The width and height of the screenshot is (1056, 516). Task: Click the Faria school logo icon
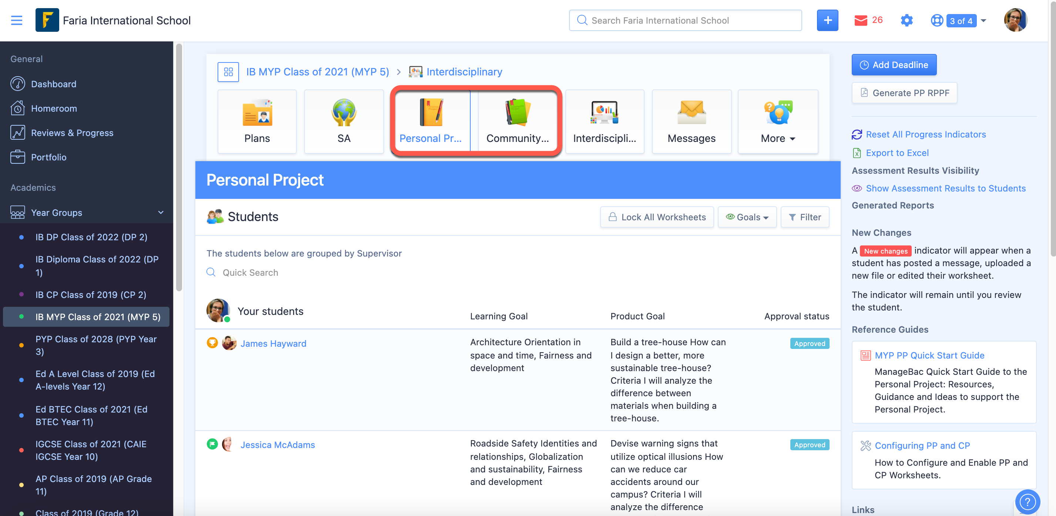click(47, 20)
